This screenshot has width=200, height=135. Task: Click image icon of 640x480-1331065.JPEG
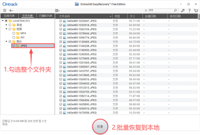coord(65,63)
